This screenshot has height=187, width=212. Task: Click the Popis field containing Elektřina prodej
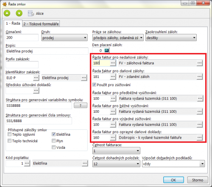pos(47,51)
